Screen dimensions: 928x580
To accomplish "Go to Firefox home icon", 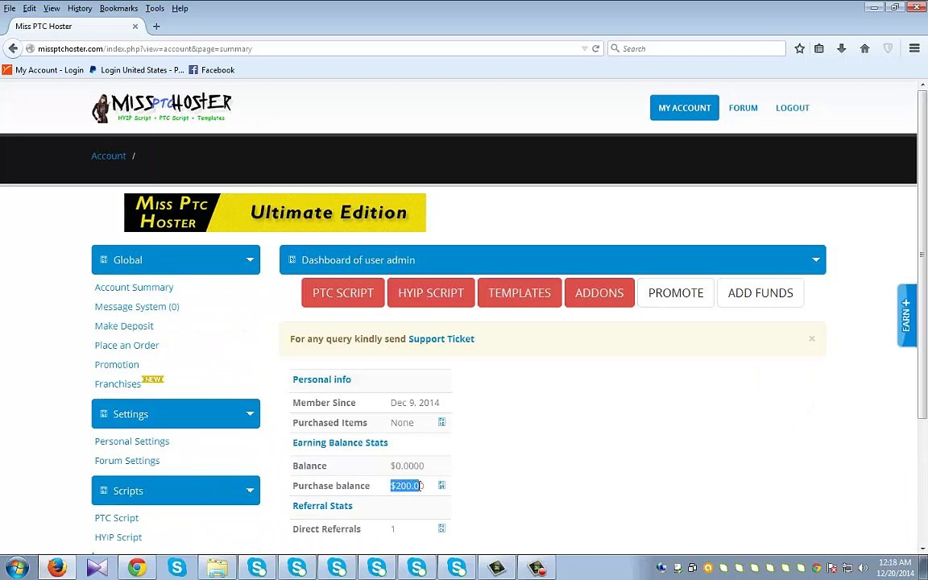I will click(x=864, y=48).
